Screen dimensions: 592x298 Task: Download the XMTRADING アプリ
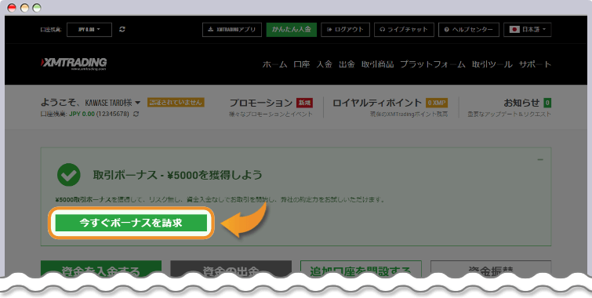click(232, 30)
